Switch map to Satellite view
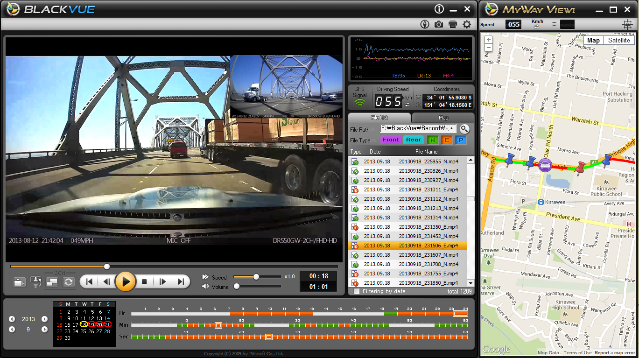The image size is (639, 358). pyautogui.click(x=619, y=40)
